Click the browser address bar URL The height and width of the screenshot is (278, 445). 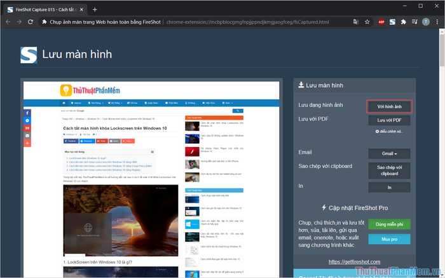(x=247, y=22)
